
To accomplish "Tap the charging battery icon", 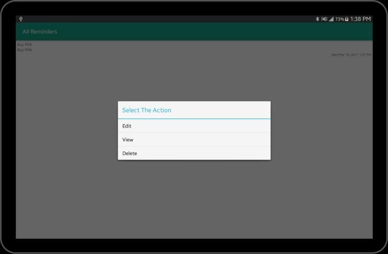I will click(x=347, y=19).
